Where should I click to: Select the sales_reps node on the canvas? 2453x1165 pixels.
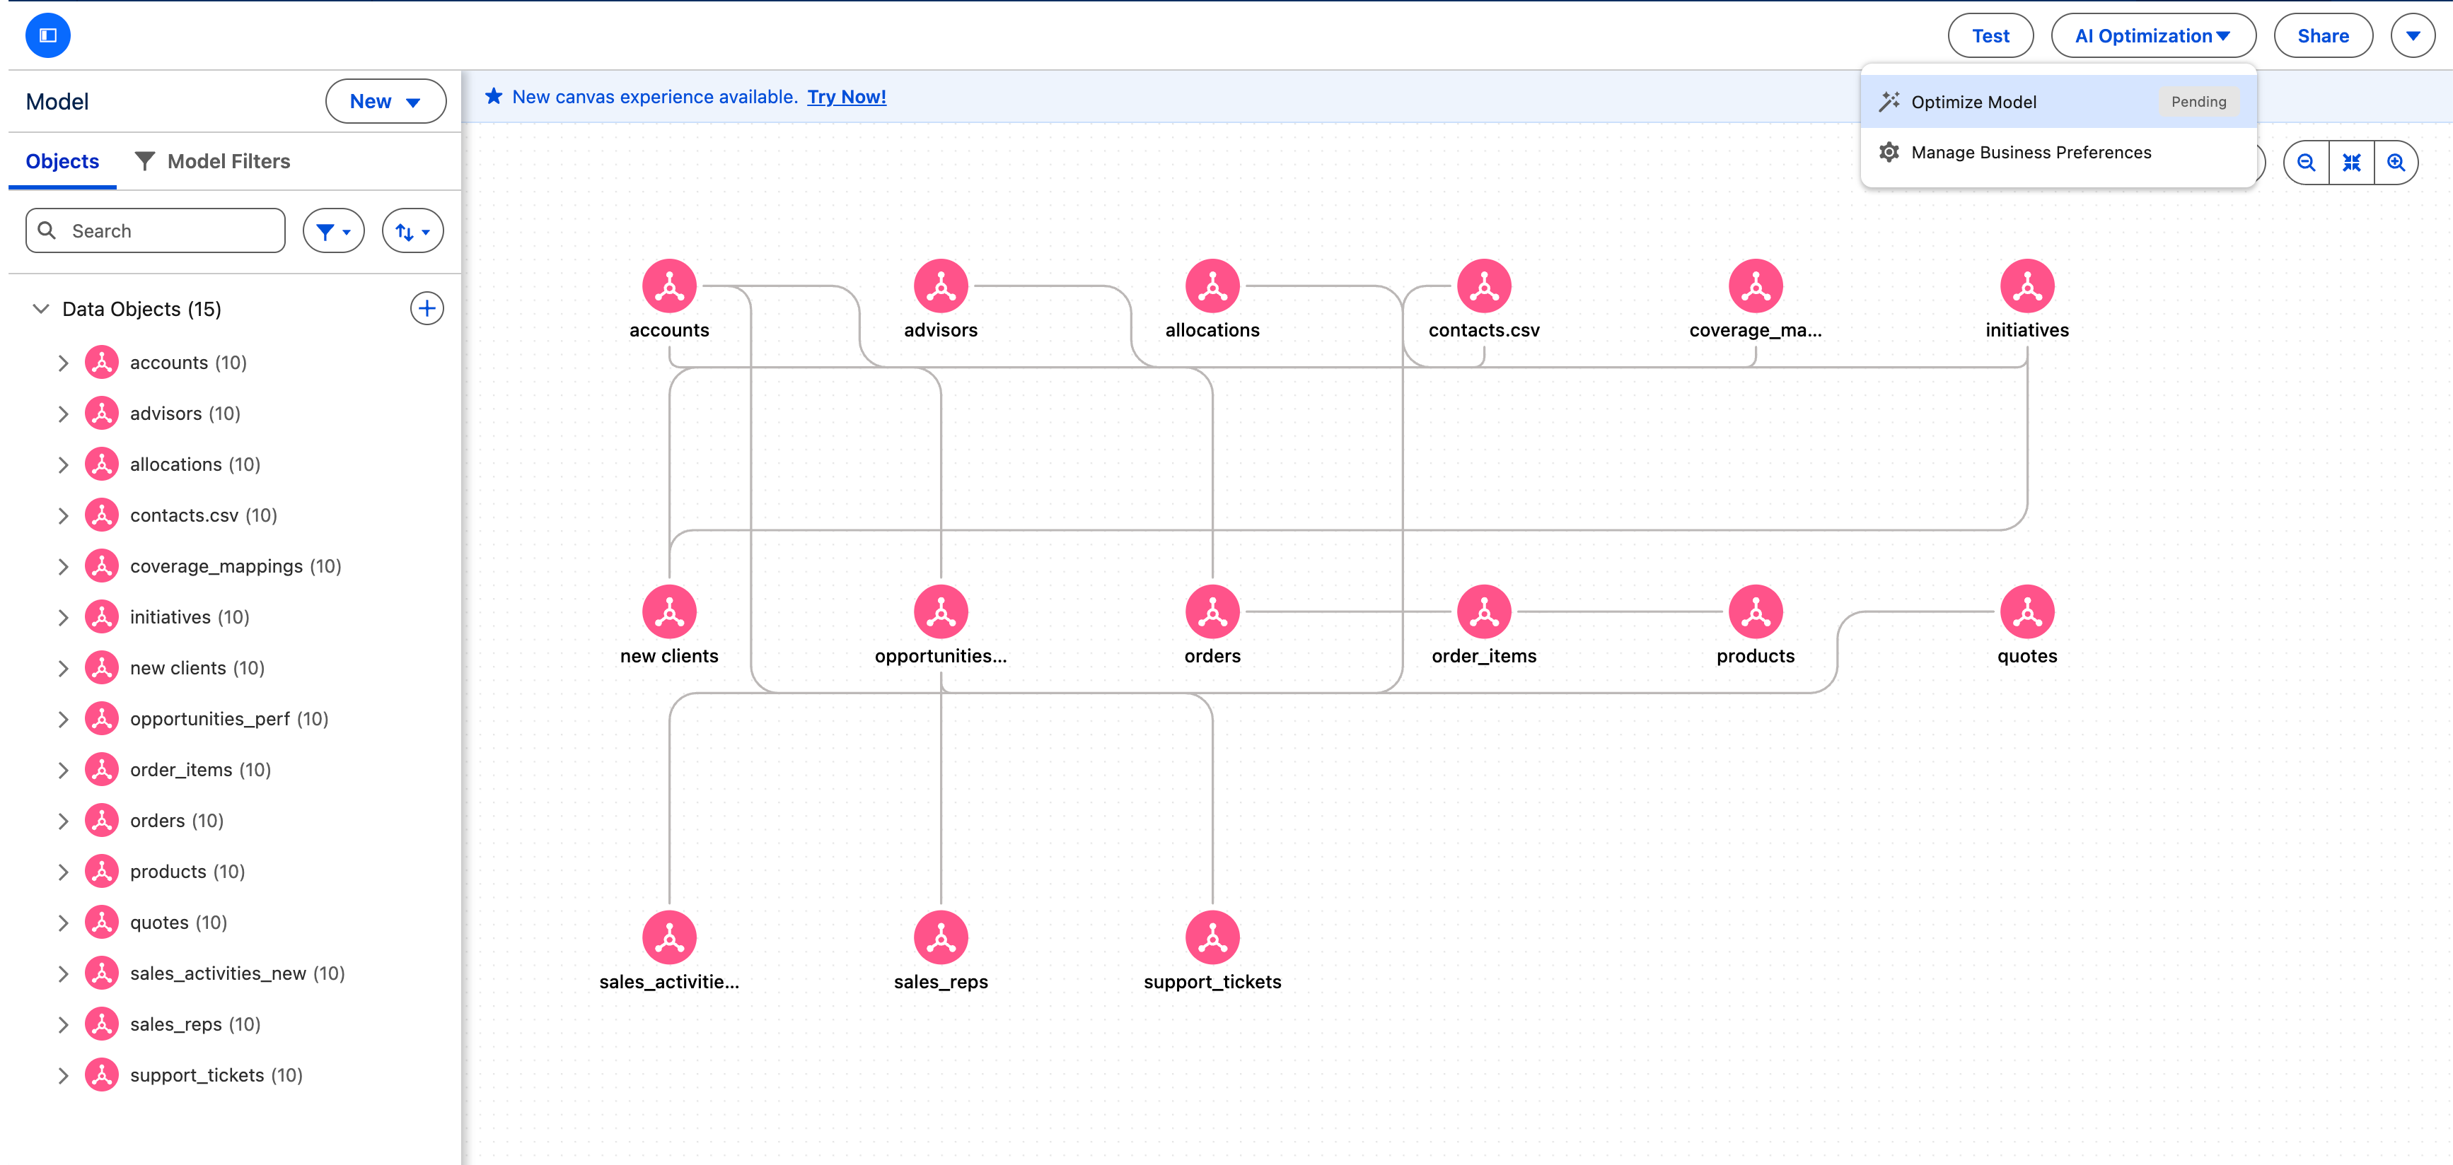941,937
